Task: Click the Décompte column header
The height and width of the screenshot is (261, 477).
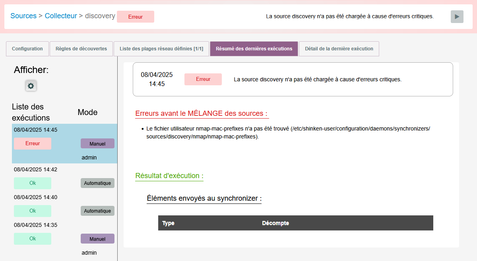Action: [x=275, y=223]
